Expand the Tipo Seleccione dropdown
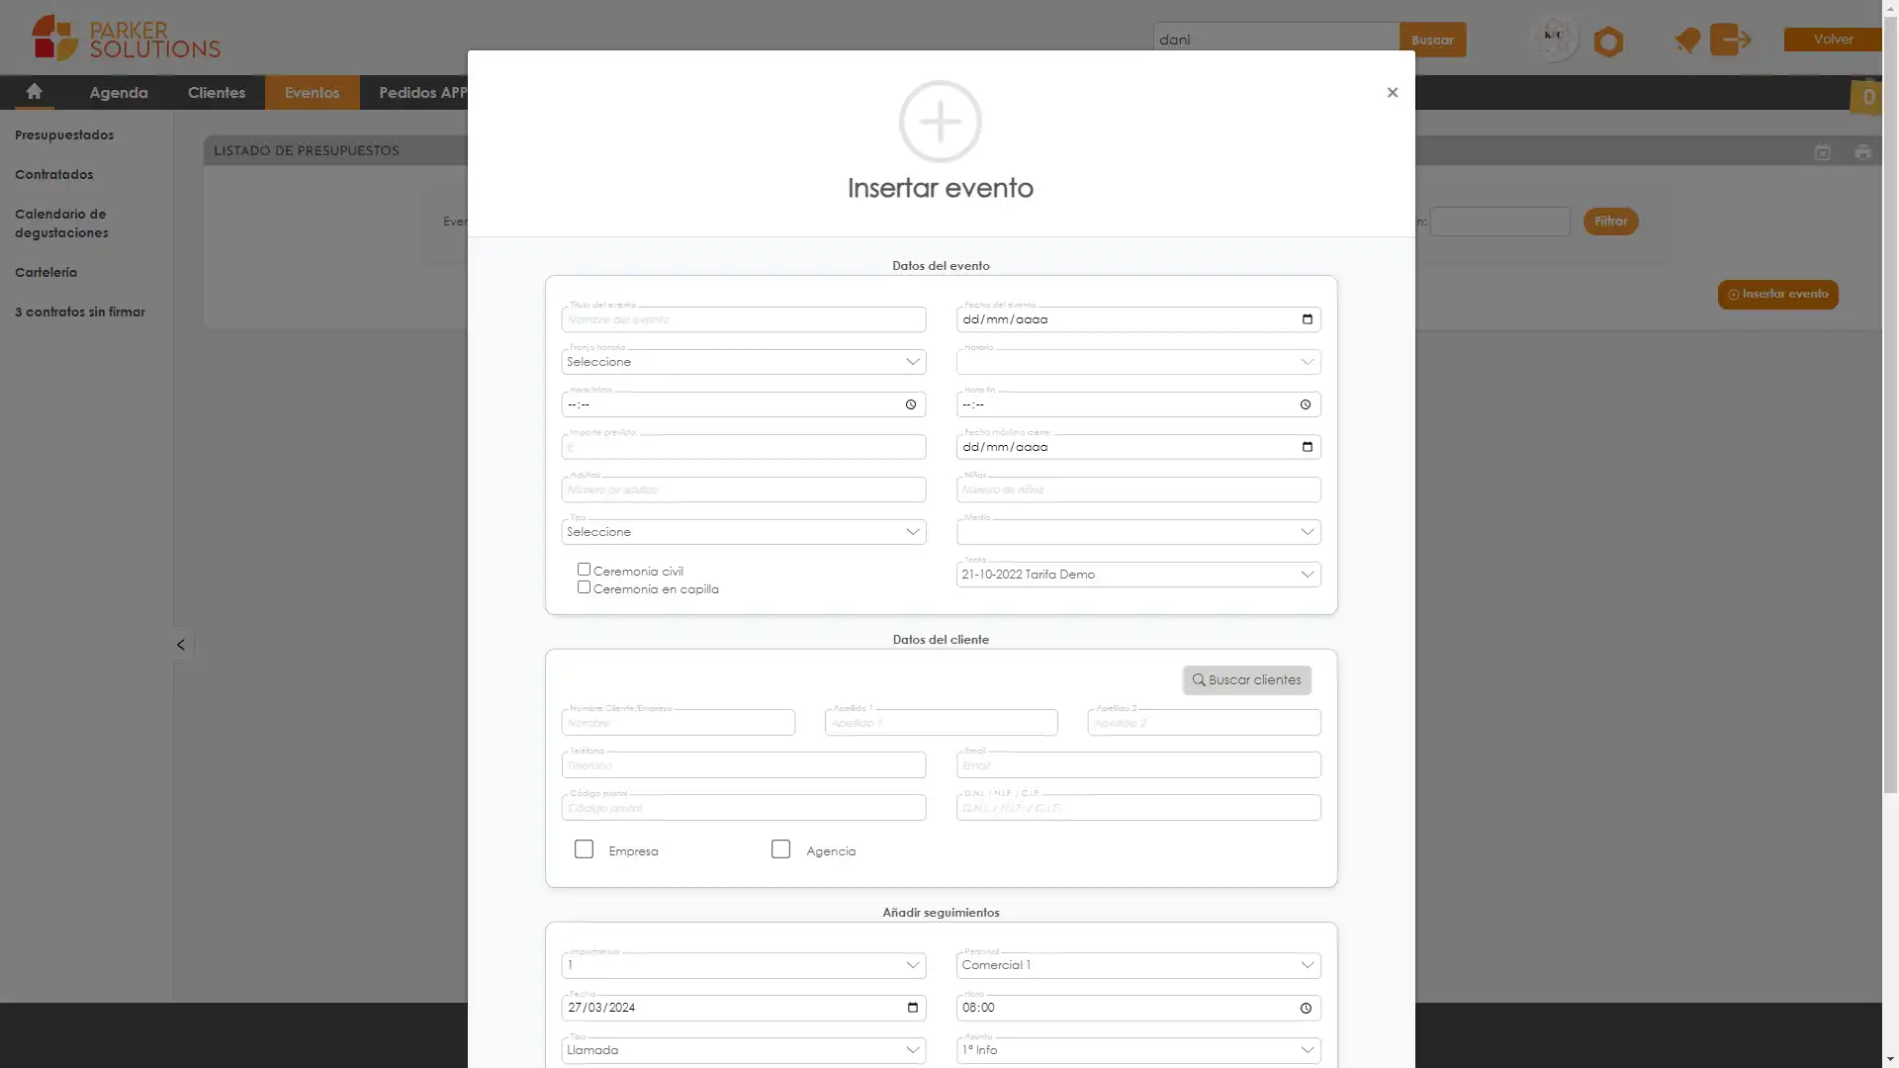Viewport: 1899px width, 1068px height. pos(744,532)
